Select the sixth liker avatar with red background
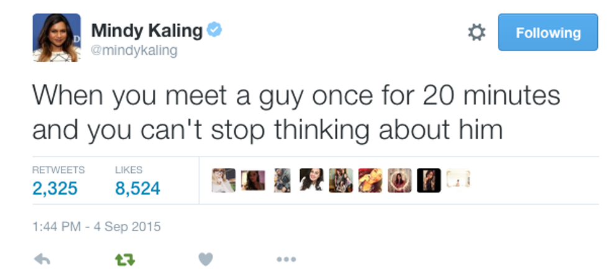609x276 pixels. coord(370,180)
